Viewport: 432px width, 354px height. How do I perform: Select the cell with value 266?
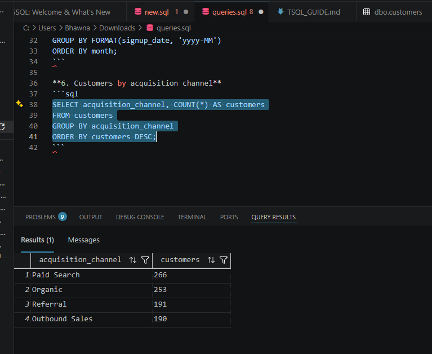tap(191, 275)
